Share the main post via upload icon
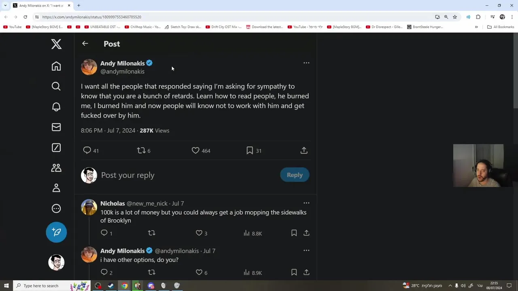This screenshot has width=518, height=291. tap(304, 150)
